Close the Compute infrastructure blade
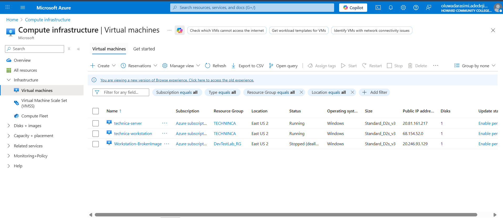This screenshot has width=503, height=218. 493,30
